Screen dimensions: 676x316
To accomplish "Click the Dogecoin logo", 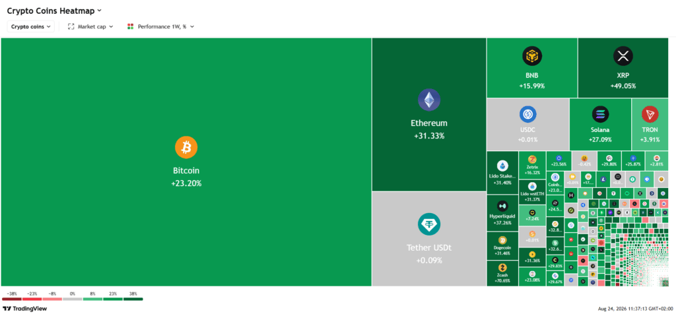I will [502, 240].
